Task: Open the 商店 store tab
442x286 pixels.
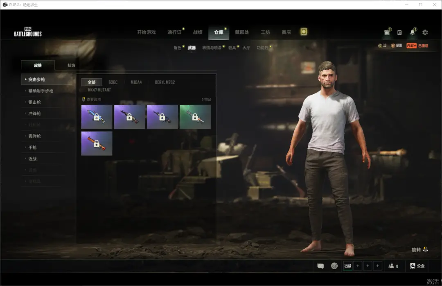Action: coord(286,32)
